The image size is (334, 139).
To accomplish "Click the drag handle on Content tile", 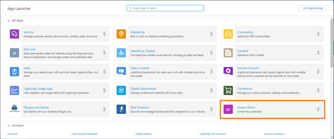I will tap(318, 53).
